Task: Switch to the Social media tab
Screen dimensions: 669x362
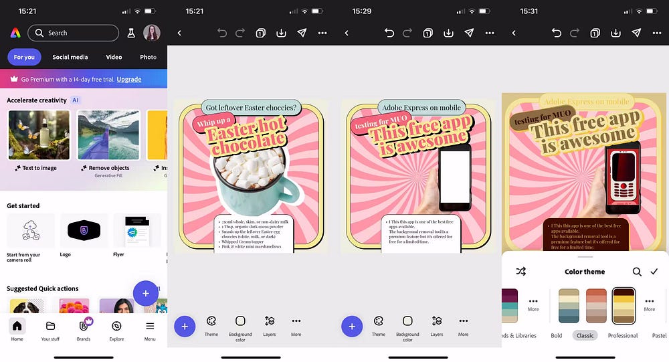Action: click(x=70, y=57)
